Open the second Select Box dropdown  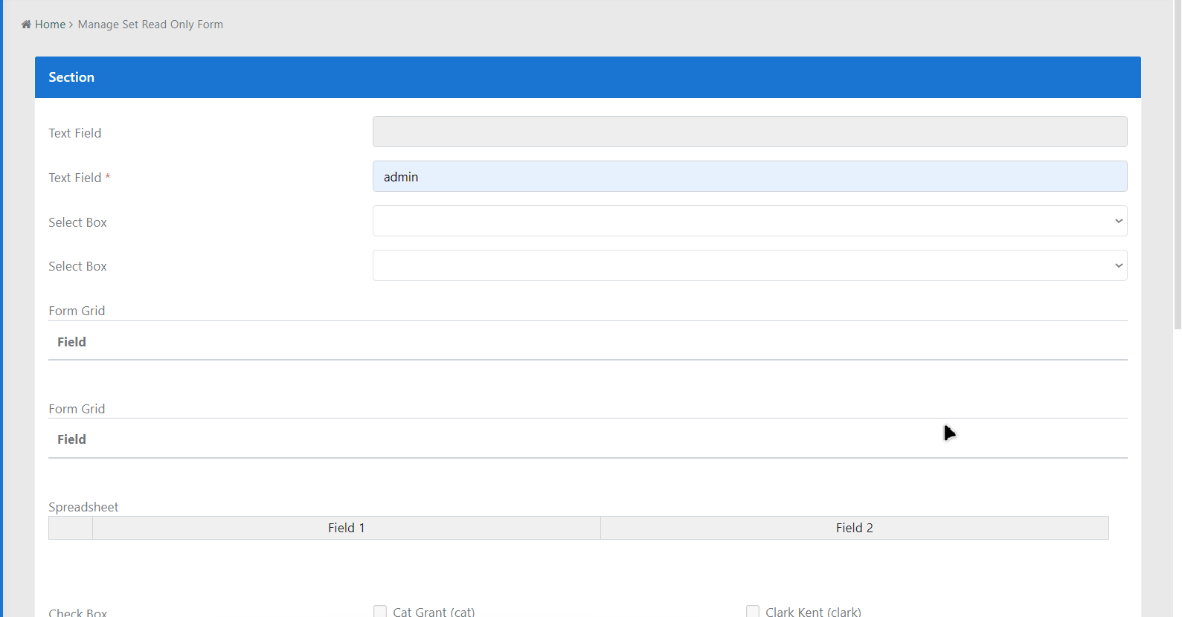click(x=749, y=265)
